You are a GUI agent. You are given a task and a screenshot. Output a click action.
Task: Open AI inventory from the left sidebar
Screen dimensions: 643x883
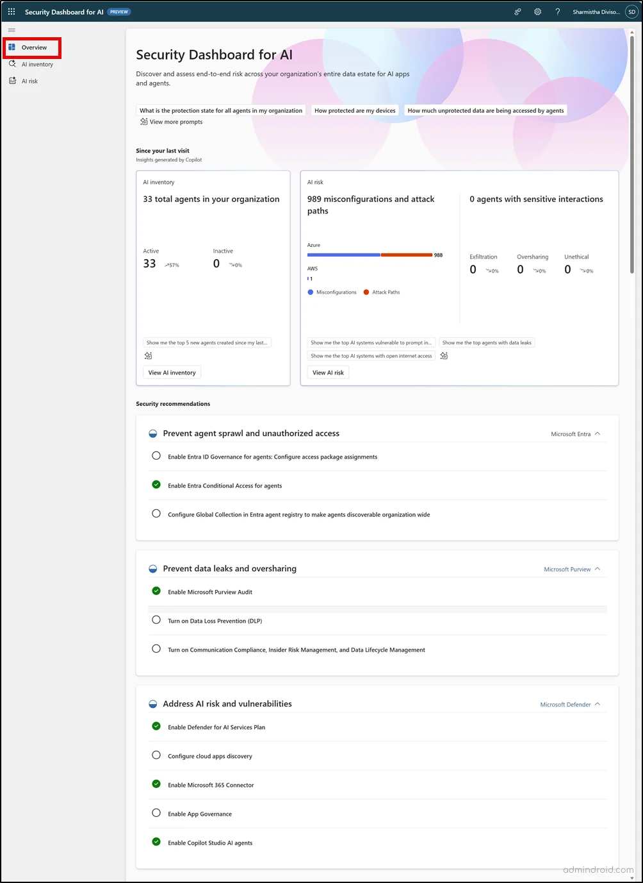37,64
